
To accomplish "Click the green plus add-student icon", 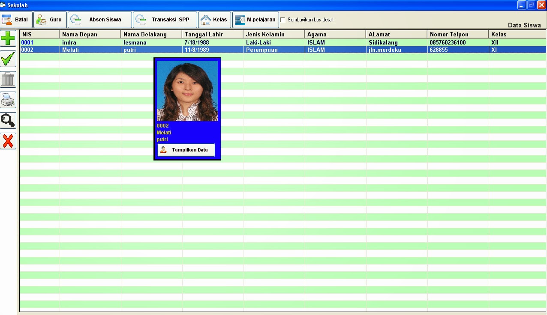I will click(8, 38).
